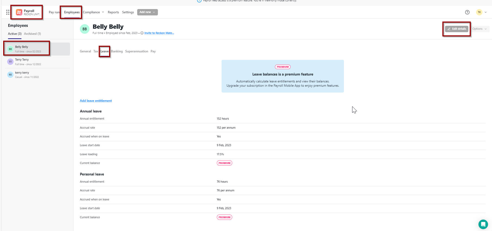Open the help question mark icon

(467, 12)
